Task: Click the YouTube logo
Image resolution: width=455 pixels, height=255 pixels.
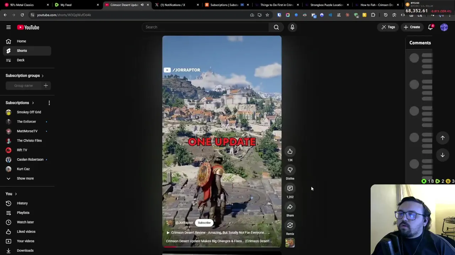Action: (x=28, y=27)
